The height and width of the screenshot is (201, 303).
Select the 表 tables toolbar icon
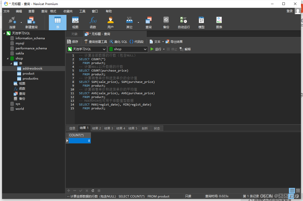click(x=58, y=22)
